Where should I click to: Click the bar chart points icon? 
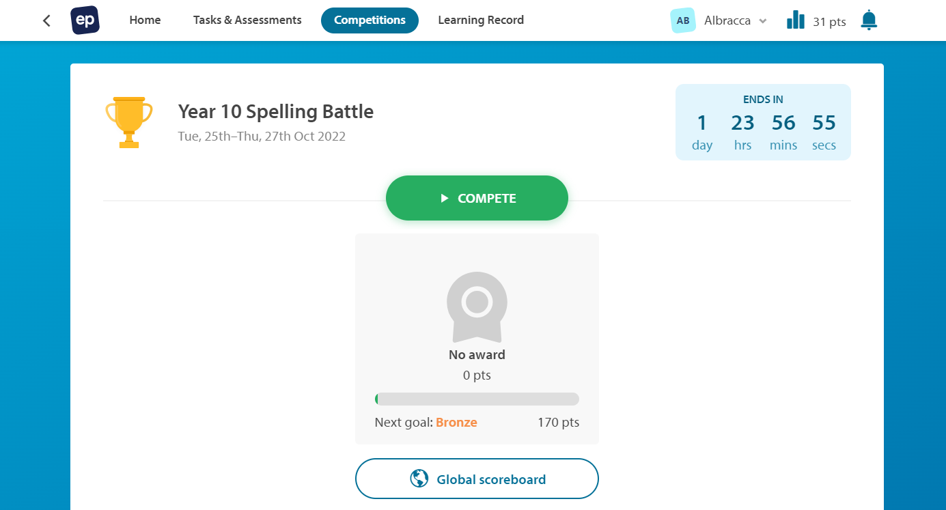(x=795, y=20)
